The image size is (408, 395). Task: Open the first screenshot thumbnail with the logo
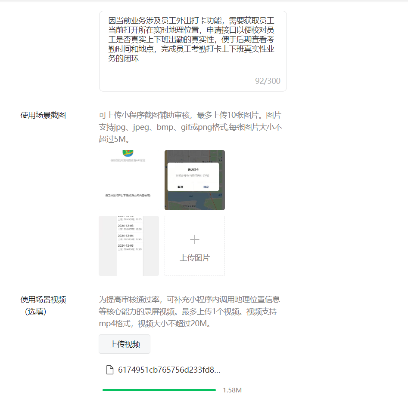click(129, 180)
